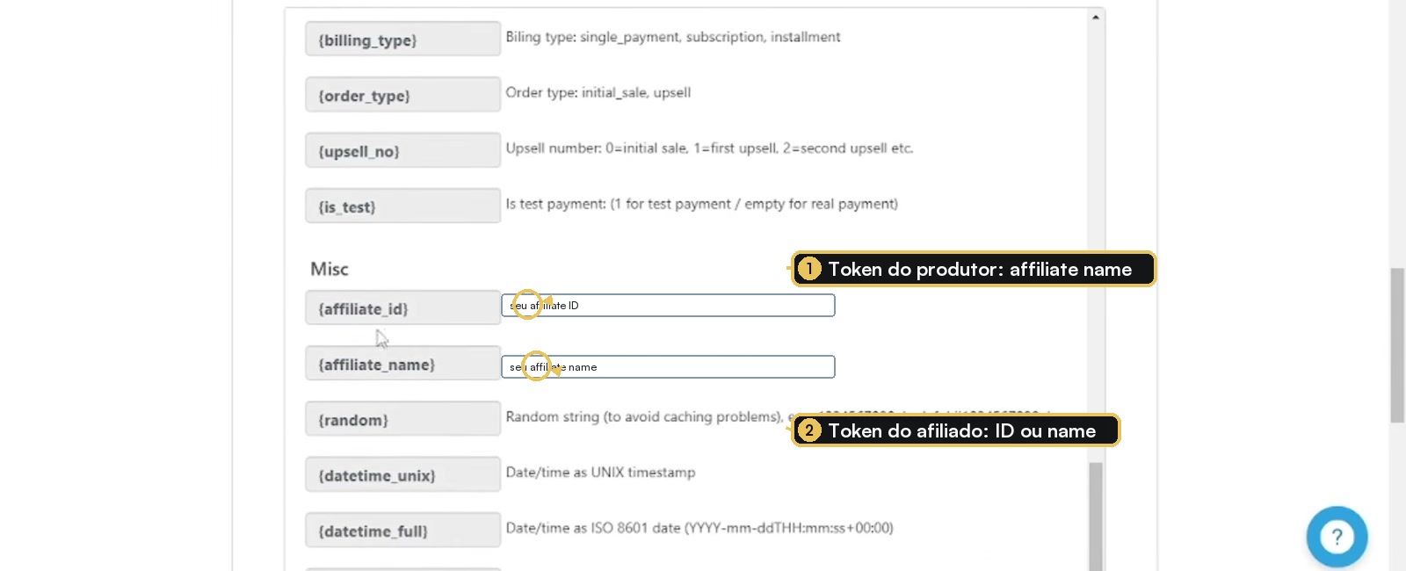The height and width of the screenshot is (571, 1406).
Task: Click the {datetime_full} token button
Action: [x=402, y=530]
